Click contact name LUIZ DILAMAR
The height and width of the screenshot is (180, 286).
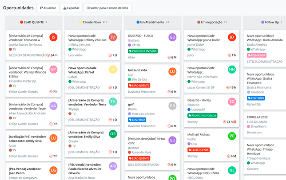257,122
